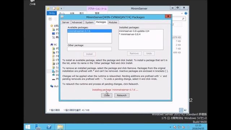
Task: Open File Explorer taskbar icon
Action: click(60, 127)
